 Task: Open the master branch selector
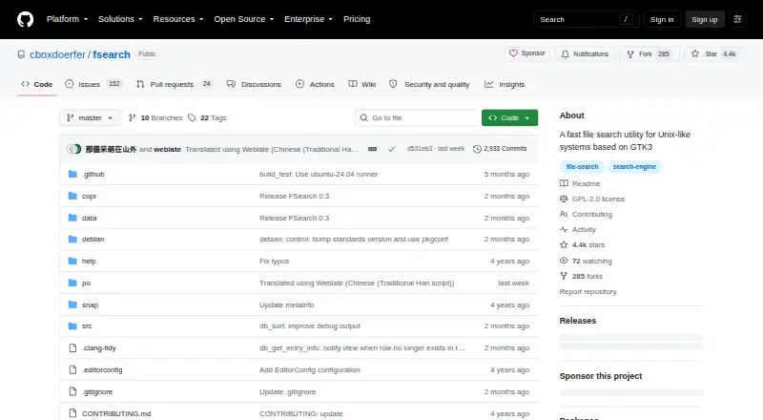pos(90,118)
